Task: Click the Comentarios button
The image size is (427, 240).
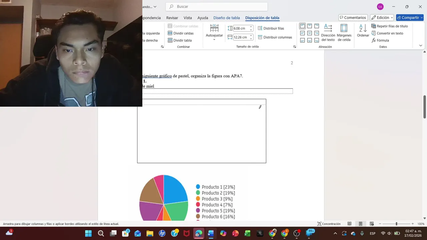Action: [x=353, y=18]
